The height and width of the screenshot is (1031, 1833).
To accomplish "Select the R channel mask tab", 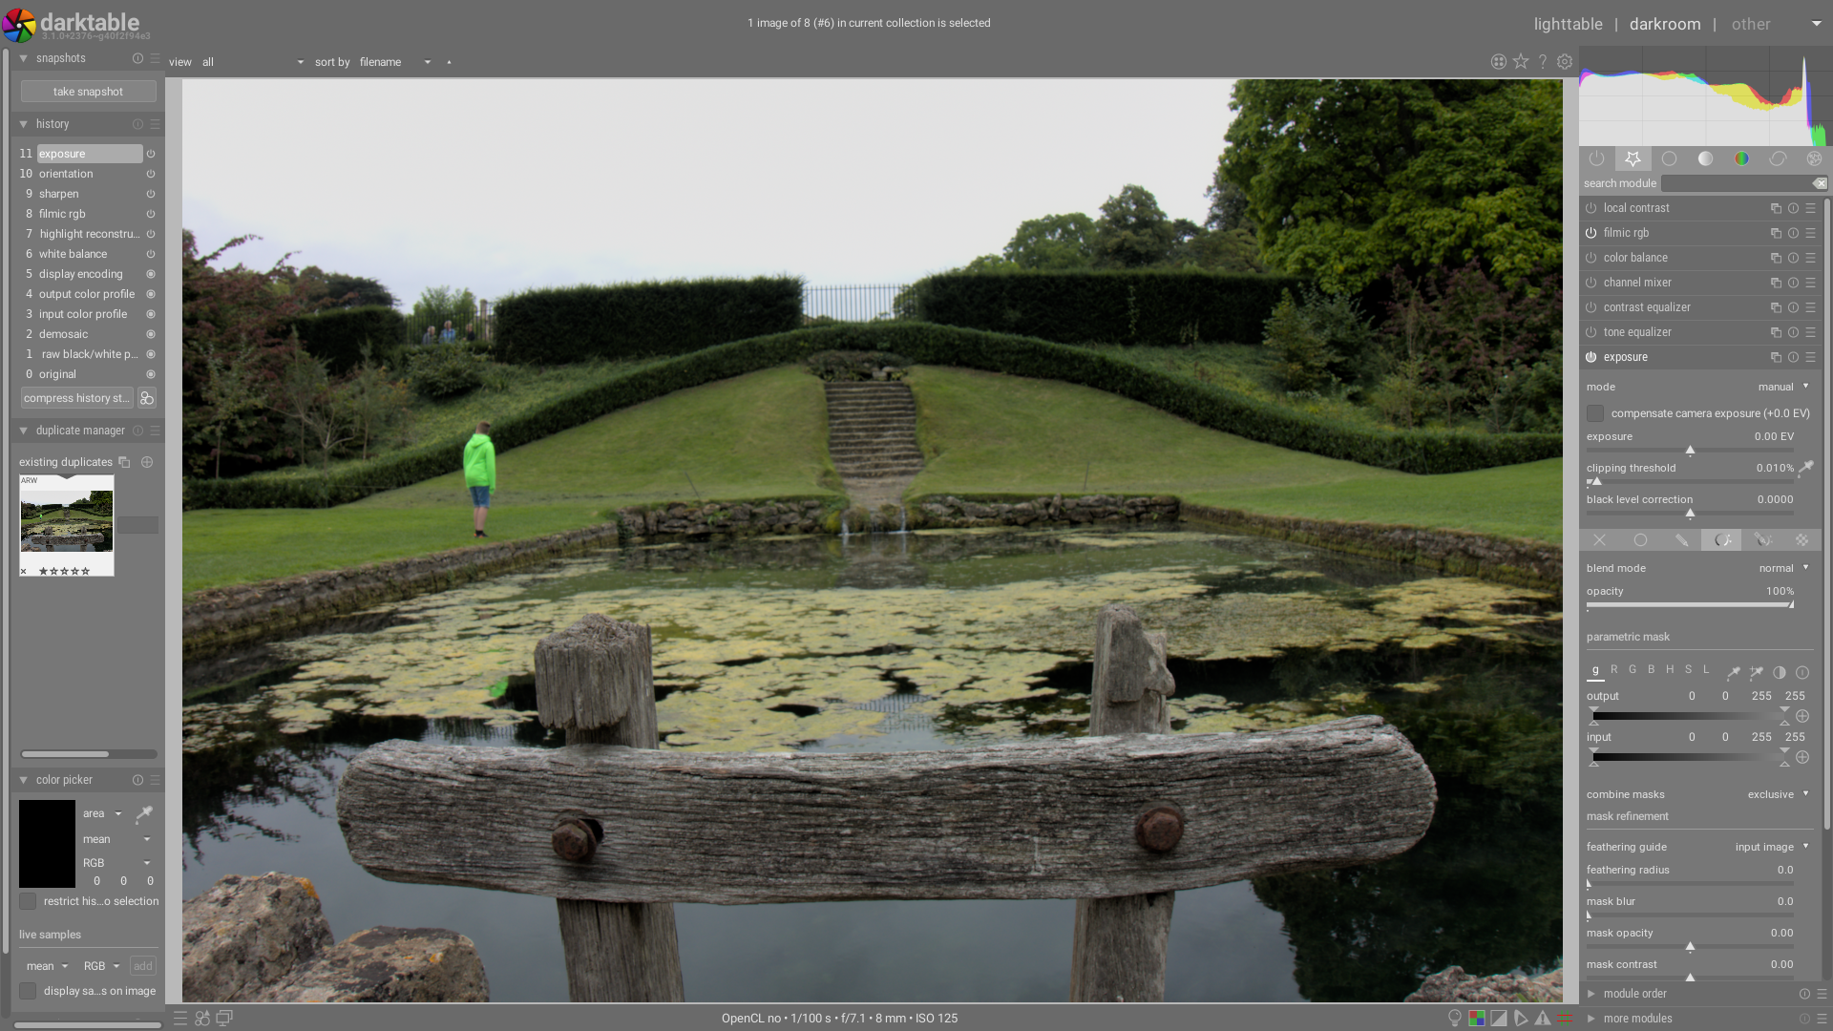I will pos(1614,669).
